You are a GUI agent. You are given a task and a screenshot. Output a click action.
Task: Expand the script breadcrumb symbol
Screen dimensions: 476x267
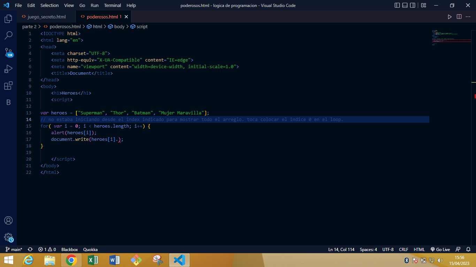[139, 26]
